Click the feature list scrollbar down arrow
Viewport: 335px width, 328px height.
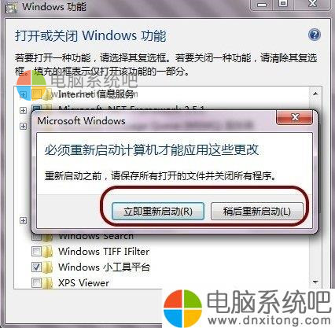click(x=315, y=282)
